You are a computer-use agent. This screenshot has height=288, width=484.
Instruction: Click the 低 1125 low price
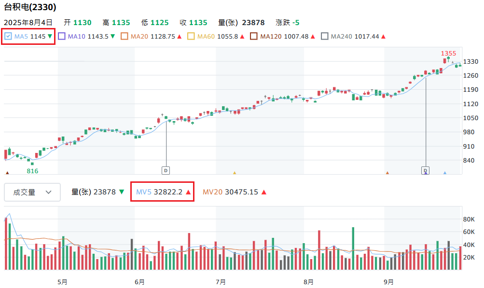155,23
